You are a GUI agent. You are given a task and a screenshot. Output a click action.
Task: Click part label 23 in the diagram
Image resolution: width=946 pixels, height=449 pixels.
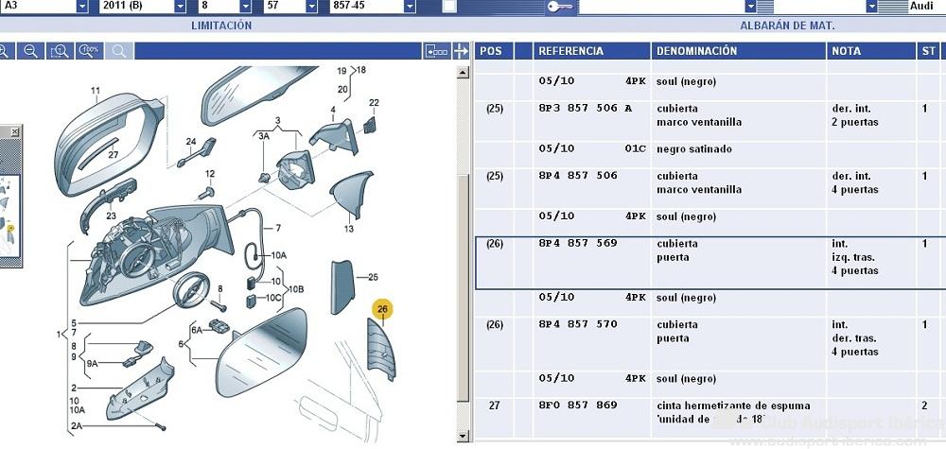coord(111,216)
